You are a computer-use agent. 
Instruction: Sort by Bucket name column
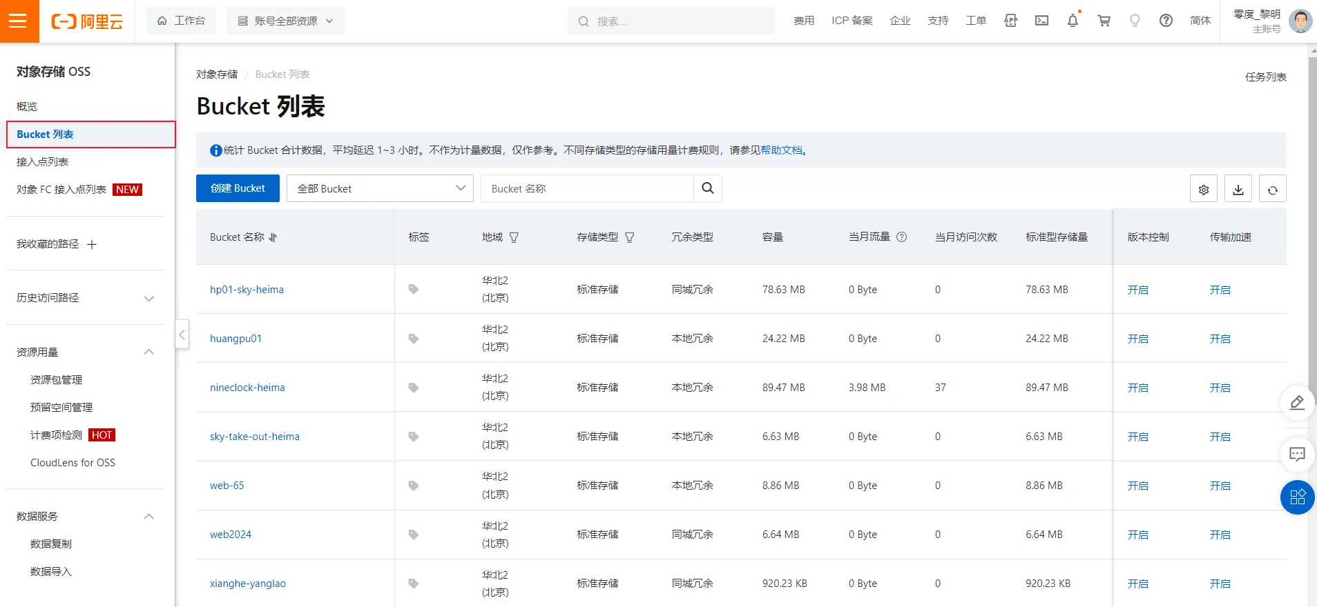coord(273,237)
